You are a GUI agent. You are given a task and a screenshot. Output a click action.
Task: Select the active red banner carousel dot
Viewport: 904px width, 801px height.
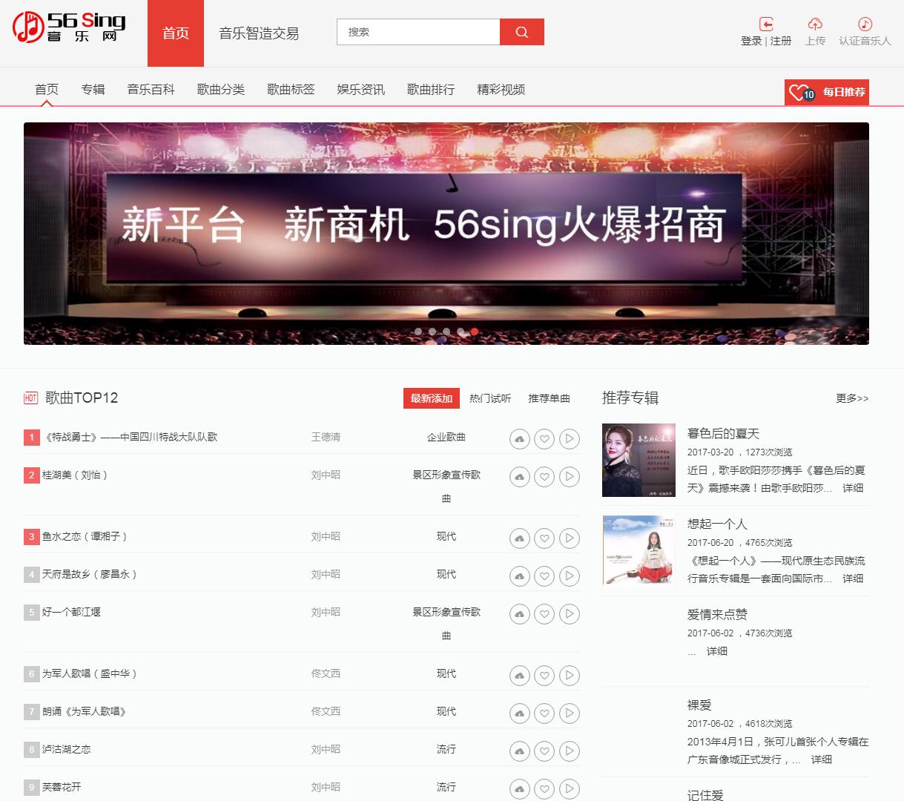point(475,332)
